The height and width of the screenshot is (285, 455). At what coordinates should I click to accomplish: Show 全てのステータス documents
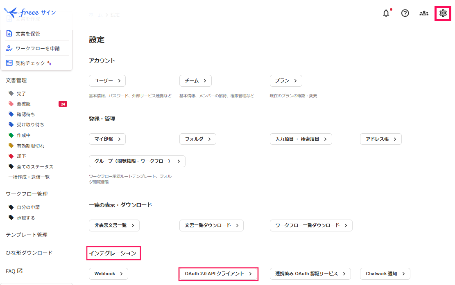tap(35, 167)
